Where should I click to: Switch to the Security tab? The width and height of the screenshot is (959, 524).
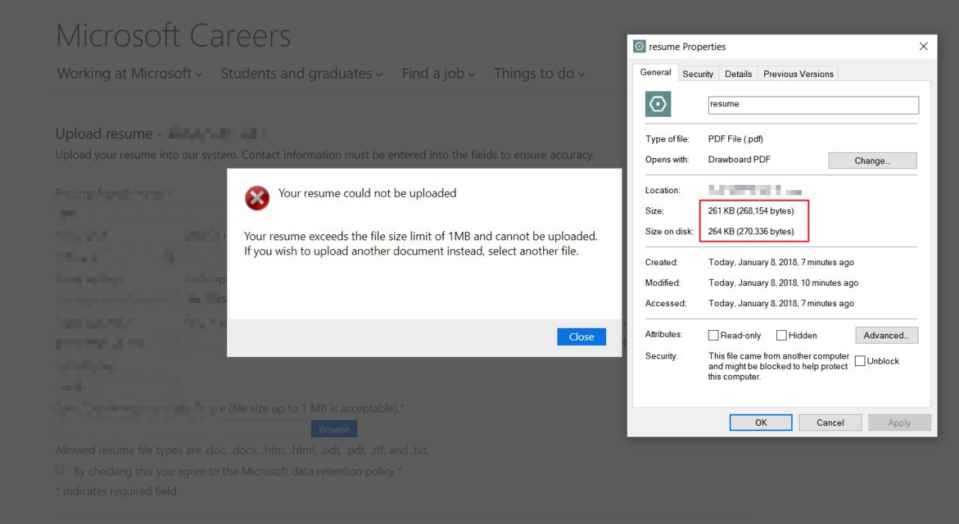[698, 74]
